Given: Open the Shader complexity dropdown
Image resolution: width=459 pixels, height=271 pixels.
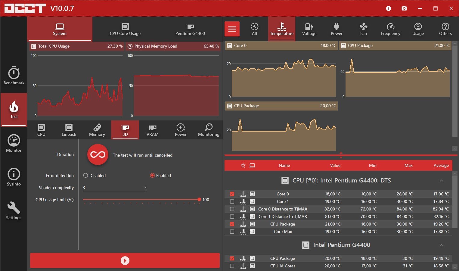Looking at the screenshot, I should 114,188.
